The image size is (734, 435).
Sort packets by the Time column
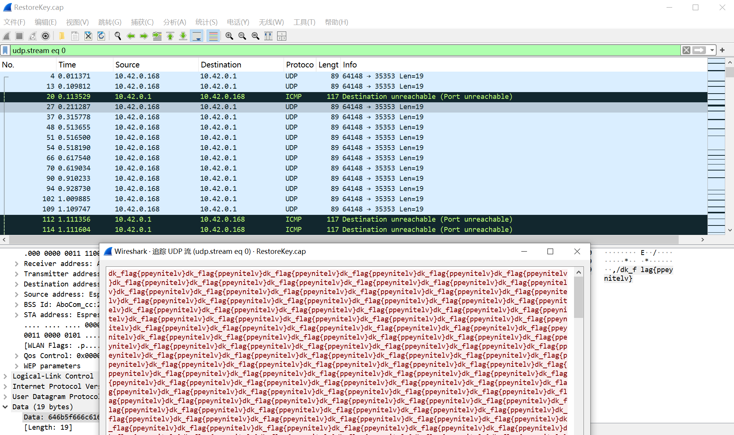pos(85,65)
